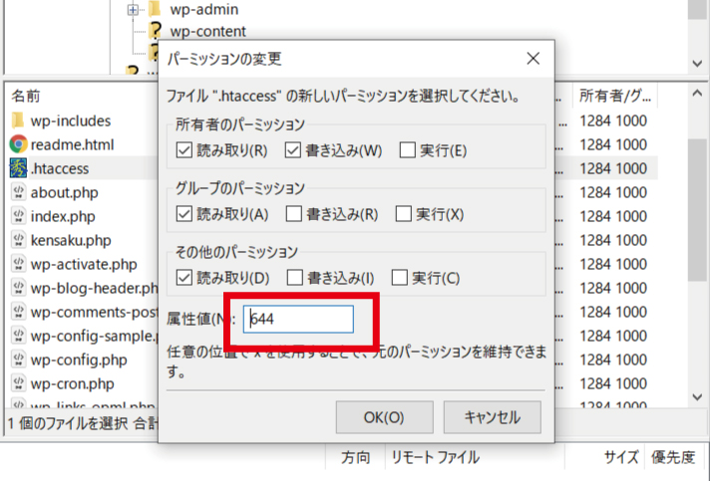Enable group 書き込み(R) write permission

tap(294, 213)
